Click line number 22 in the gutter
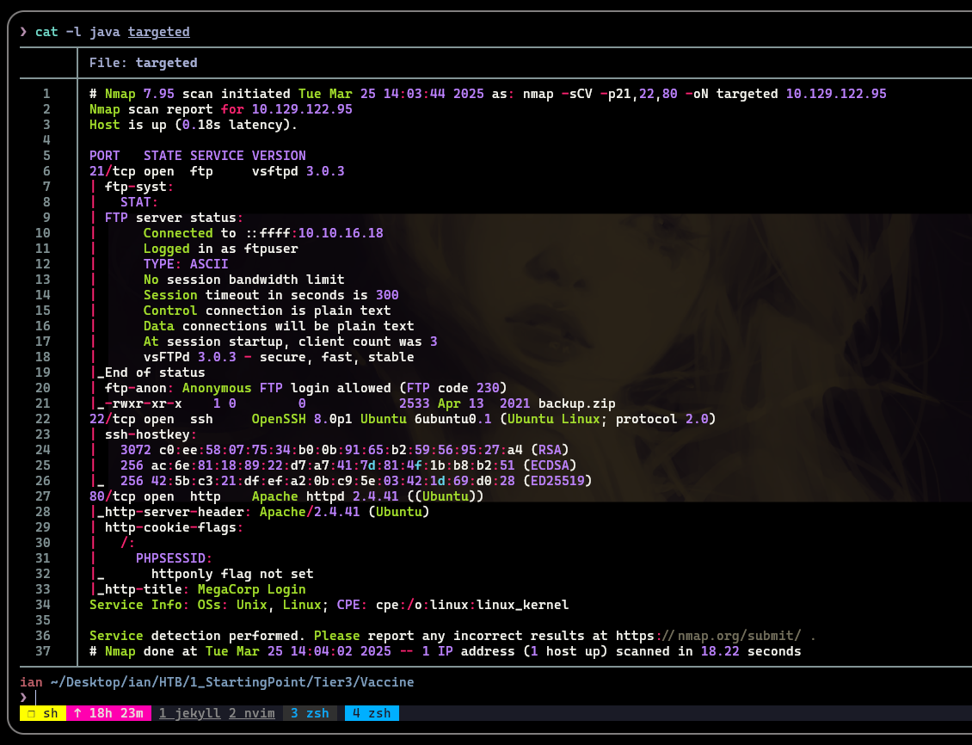This screenshot has width=972, height=745. (x=46, y=419)
